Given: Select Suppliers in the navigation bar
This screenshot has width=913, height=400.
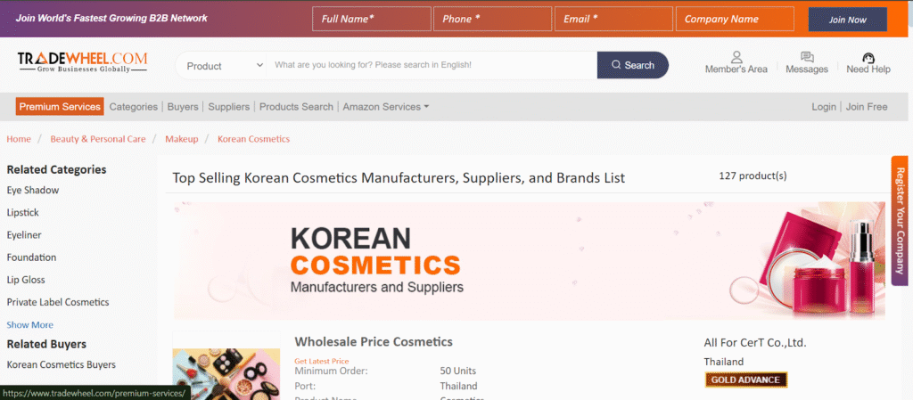Looking at the screenshot, I should [228, 107].
